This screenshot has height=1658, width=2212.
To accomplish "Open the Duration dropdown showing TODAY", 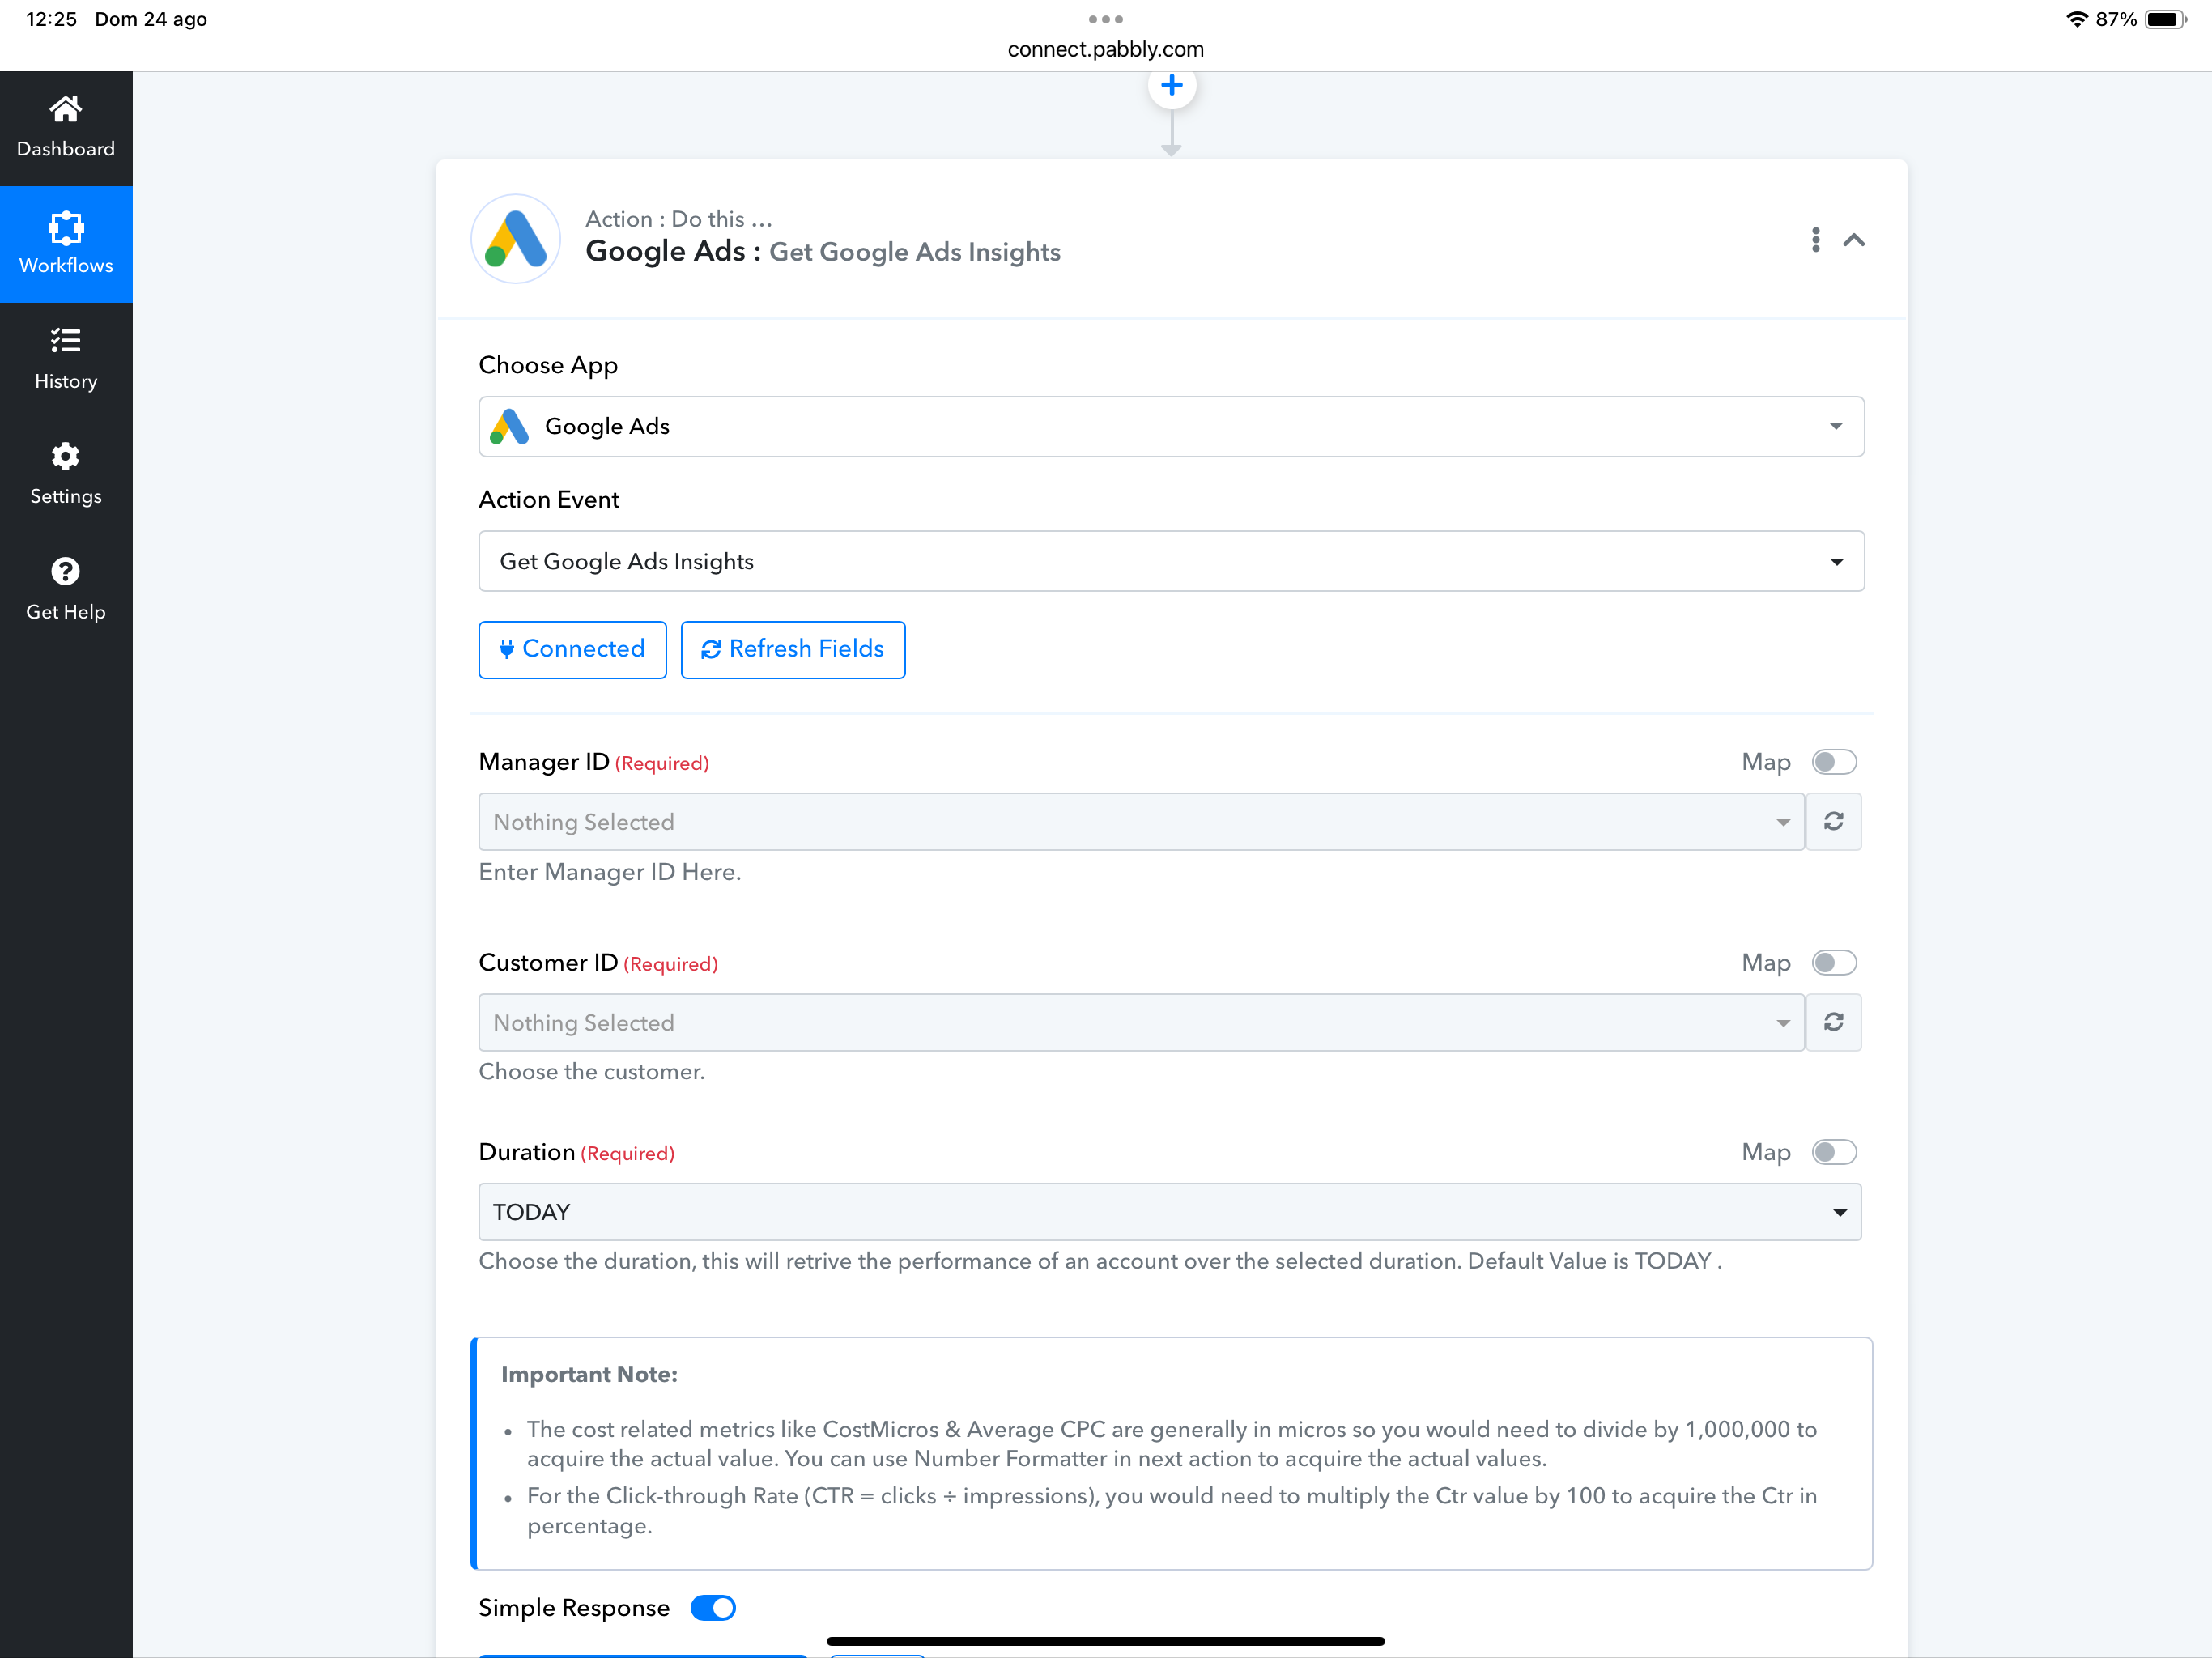I will coord(1169,1212).
